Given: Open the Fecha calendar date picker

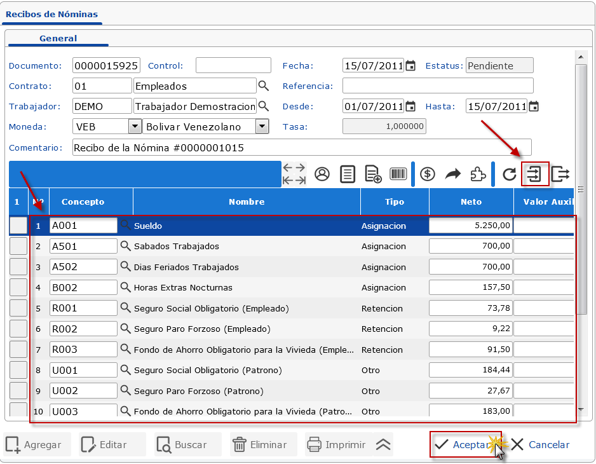Looking at the screenshot, I should 410,65.
